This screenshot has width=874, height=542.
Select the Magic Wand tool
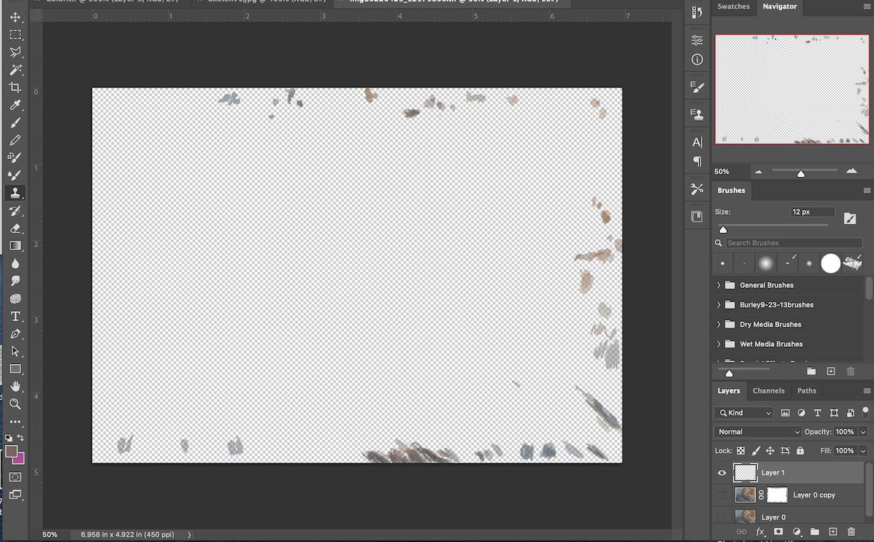(15, 70)
